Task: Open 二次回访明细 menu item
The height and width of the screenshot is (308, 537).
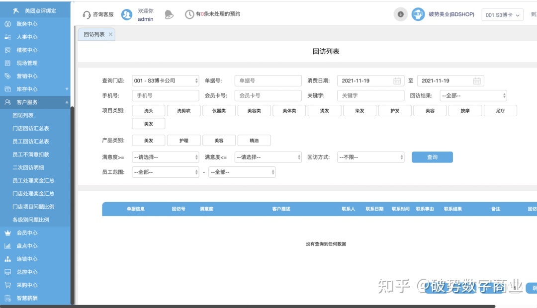Action: tap(28, 167)
